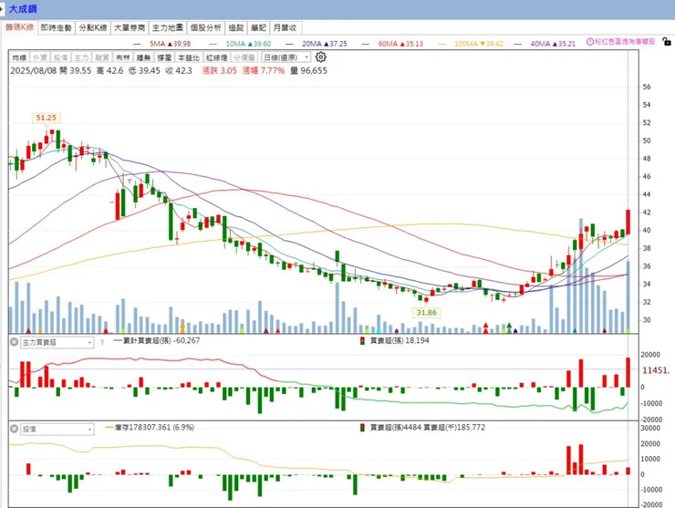Click the 大成鋼 stock title
This screenshot has width=675, height=508.
click(x=23, y=9)
